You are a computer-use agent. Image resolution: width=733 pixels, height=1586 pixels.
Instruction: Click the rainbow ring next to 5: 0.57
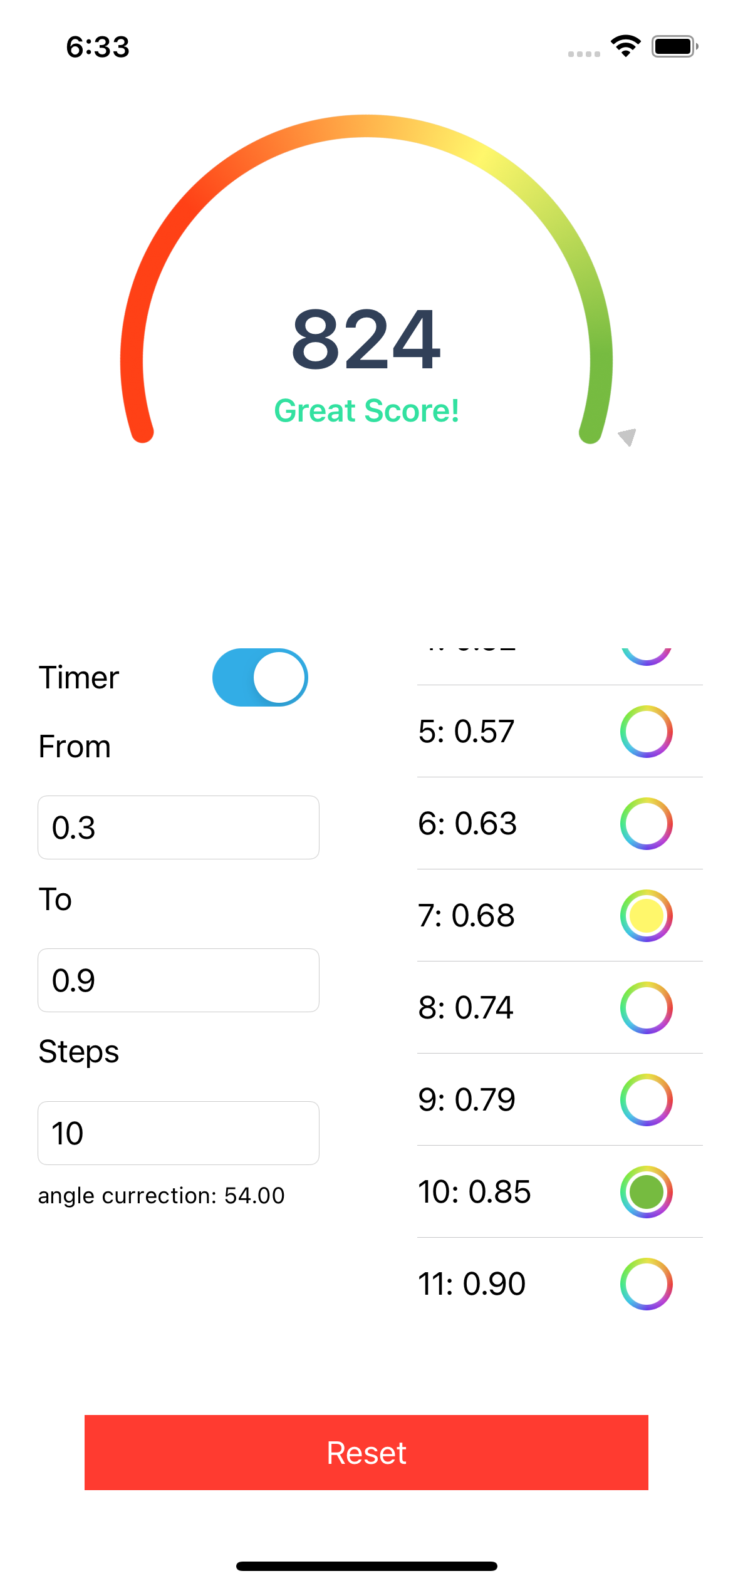click(646, 732)
